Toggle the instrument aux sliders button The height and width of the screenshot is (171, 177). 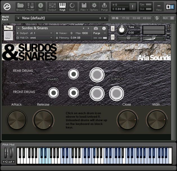tap(168, 33)
